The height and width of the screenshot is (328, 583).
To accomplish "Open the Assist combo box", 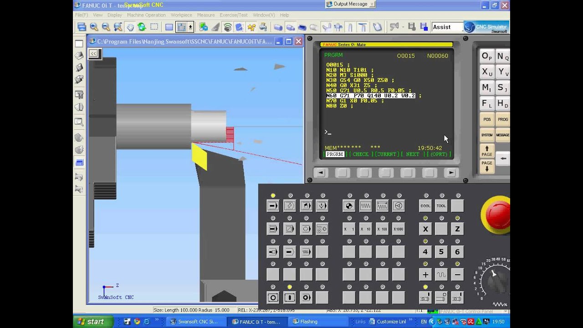I will coord(446,27).
